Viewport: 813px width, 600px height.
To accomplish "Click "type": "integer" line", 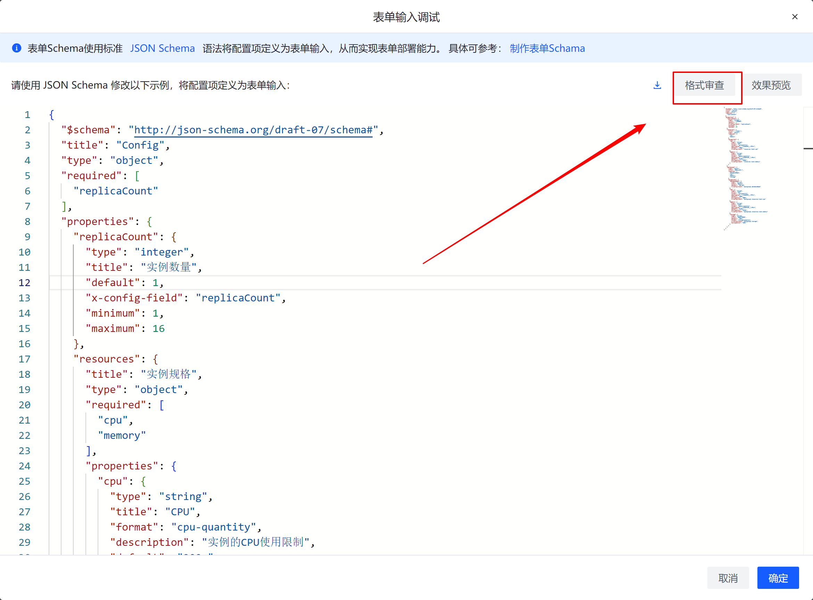I will [x=140, y=252].
